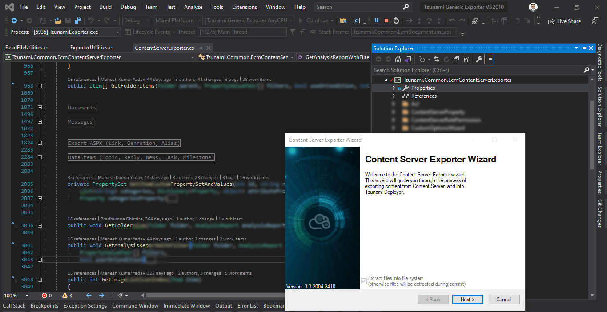Viewport: 607px width, 312px height.
Task: Go to next issue with right arrow
Action: point(101,296)
